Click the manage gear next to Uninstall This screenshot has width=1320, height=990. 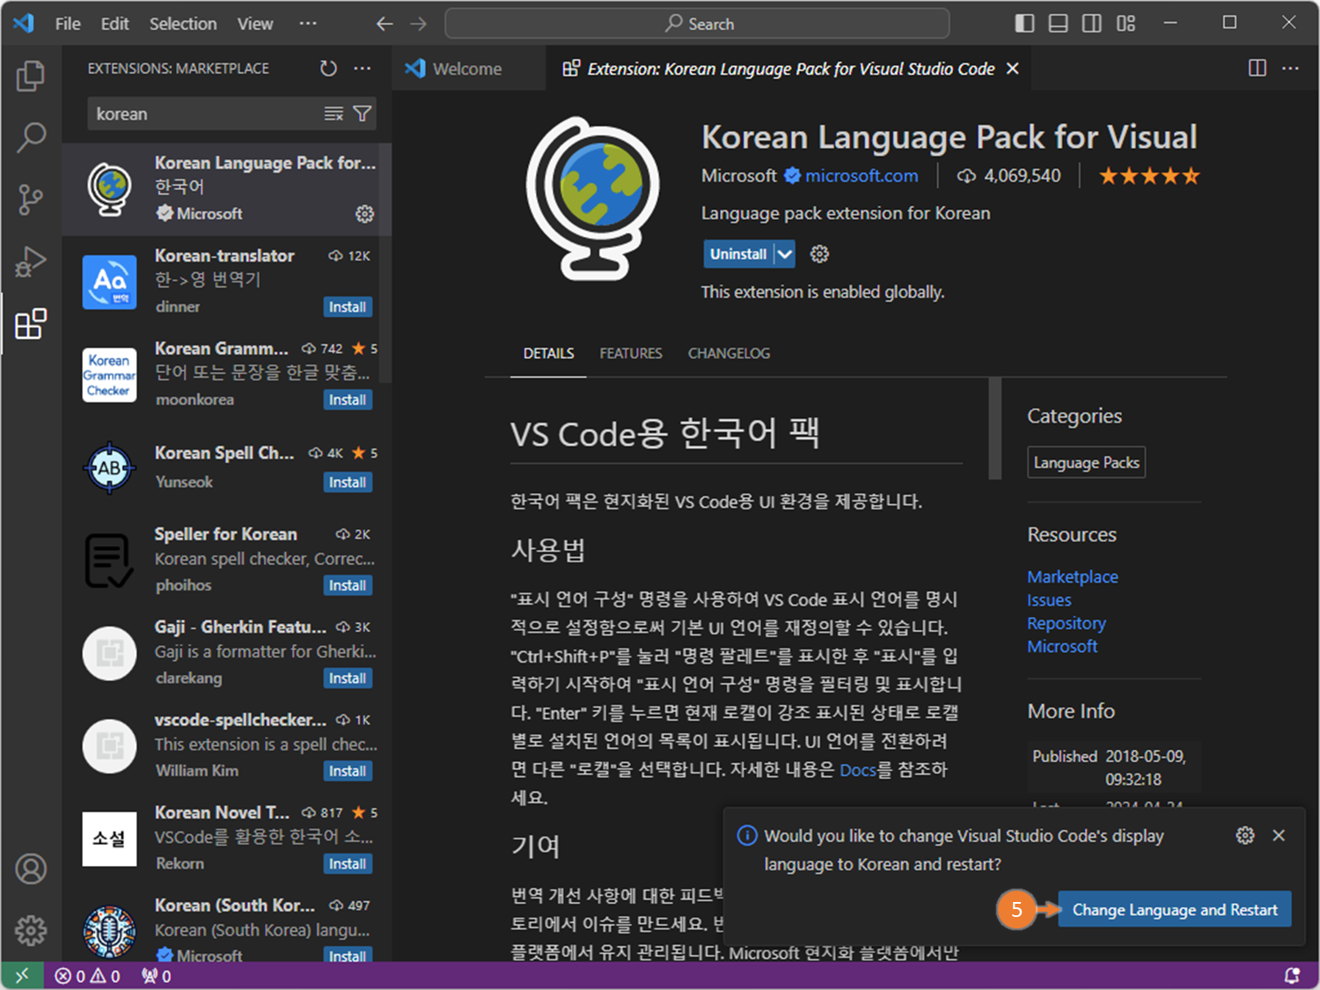(819, 254)
